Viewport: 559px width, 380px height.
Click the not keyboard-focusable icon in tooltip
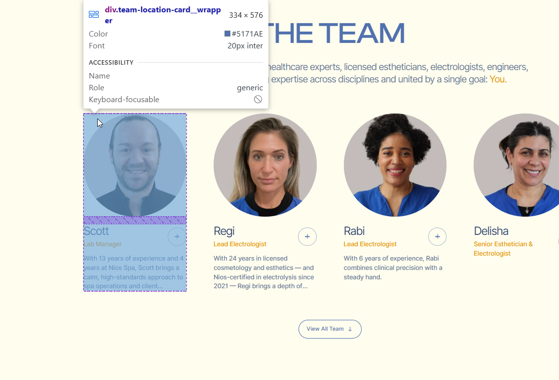[x=258, y=100]
